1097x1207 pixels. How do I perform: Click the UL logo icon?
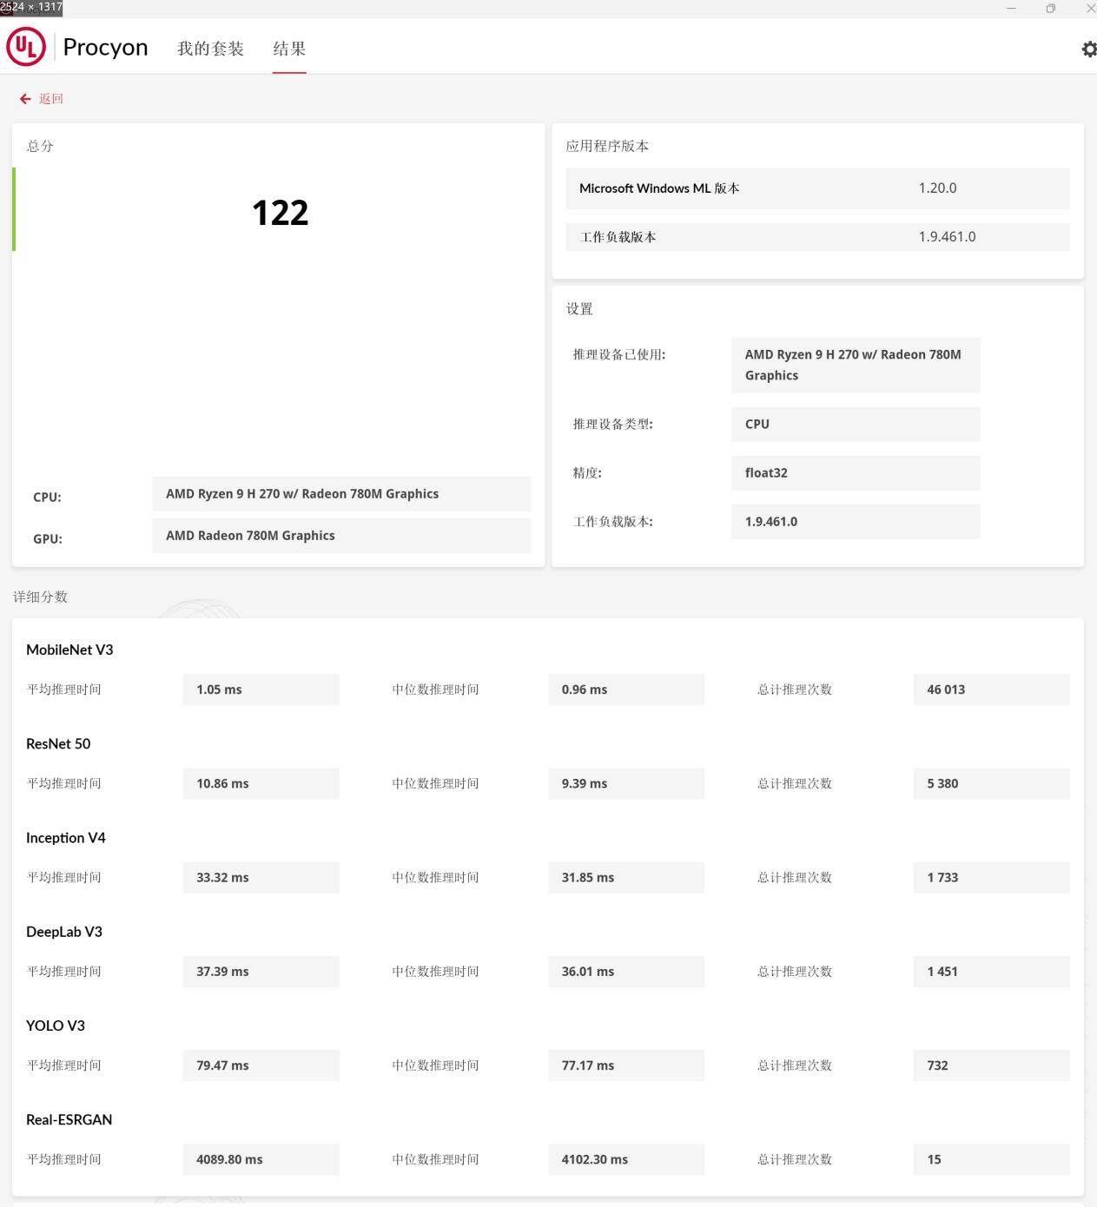tap(26, 47)
